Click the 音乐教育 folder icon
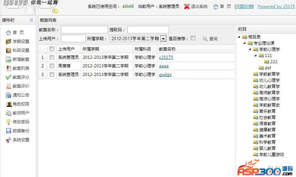Viewport: 296px width, 177px height. coord(256,111)
